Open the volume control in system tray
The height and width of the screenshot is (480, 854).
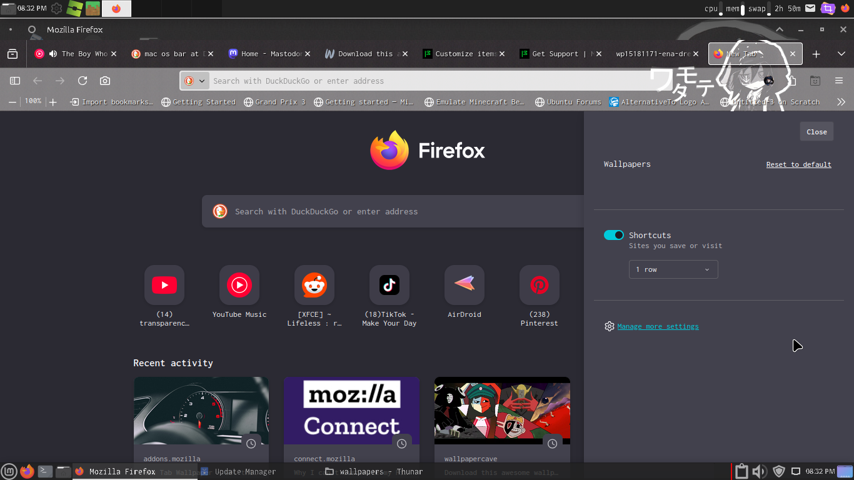[760, 471]
